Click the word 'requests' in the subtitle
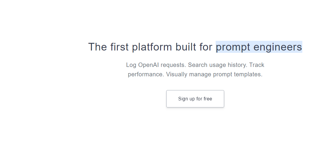Viewport: 327px width, 150px height. click(172, 65)
